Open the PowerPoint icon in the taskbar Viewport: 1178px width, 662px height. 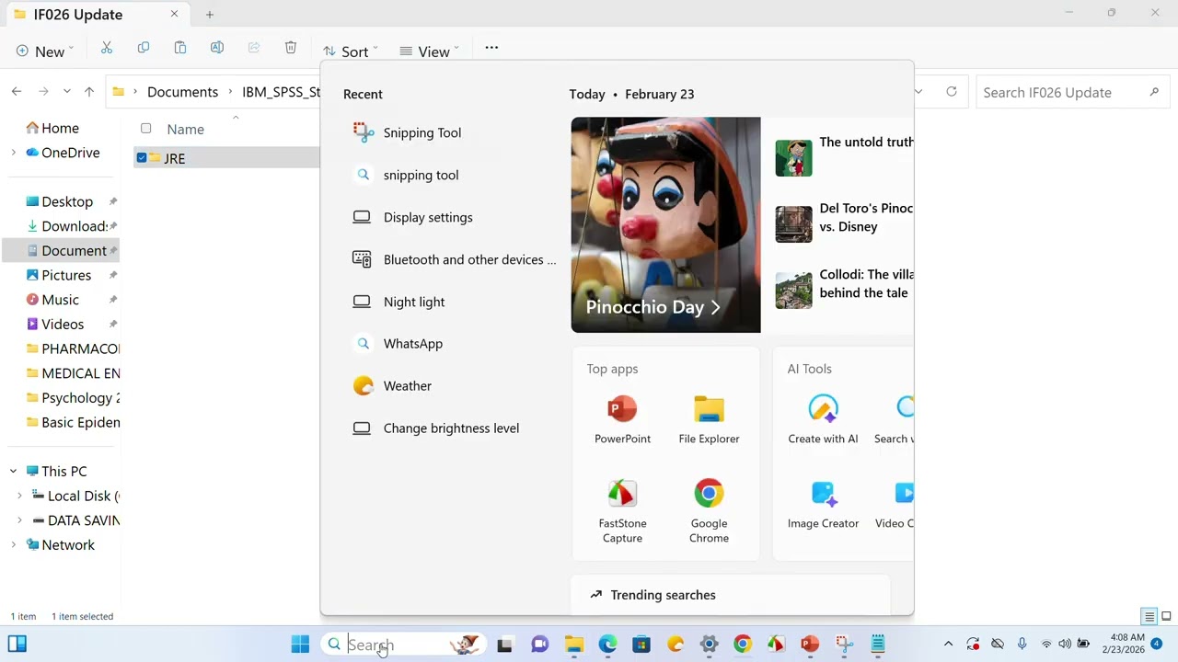click(x=810, y=645)
